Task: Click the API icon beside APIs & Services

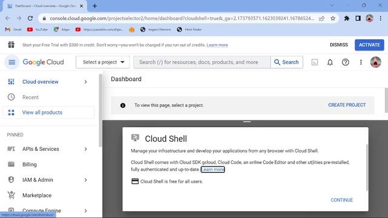Action: 11,149
